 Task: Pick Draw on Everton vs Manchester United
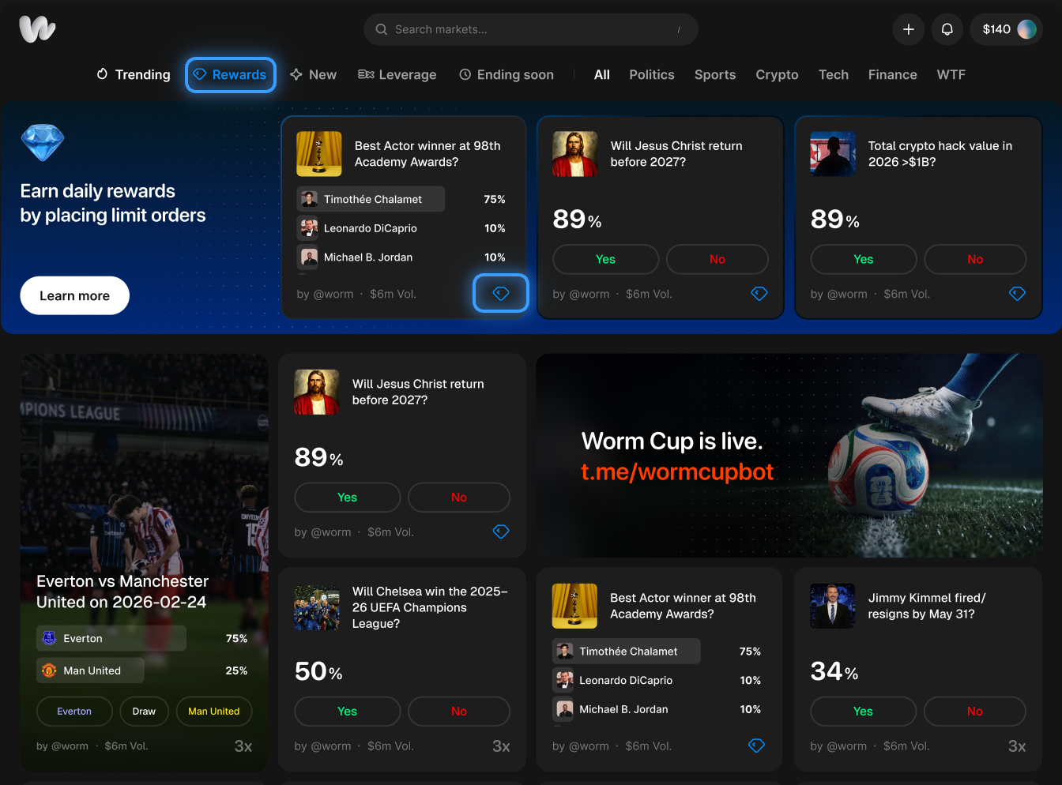pyautogui.click(x=144, y=711)
